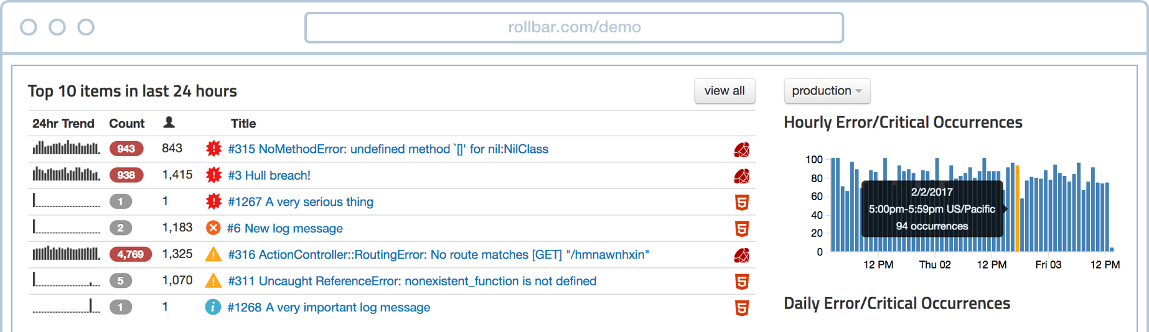Open the #315 NoMethodError item link
This screenshot has height=332, width=1149.
click(x=388, y=149)
